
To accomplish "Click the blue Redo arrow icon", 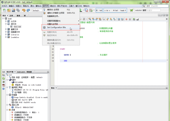I will click(x=28, y=10).
